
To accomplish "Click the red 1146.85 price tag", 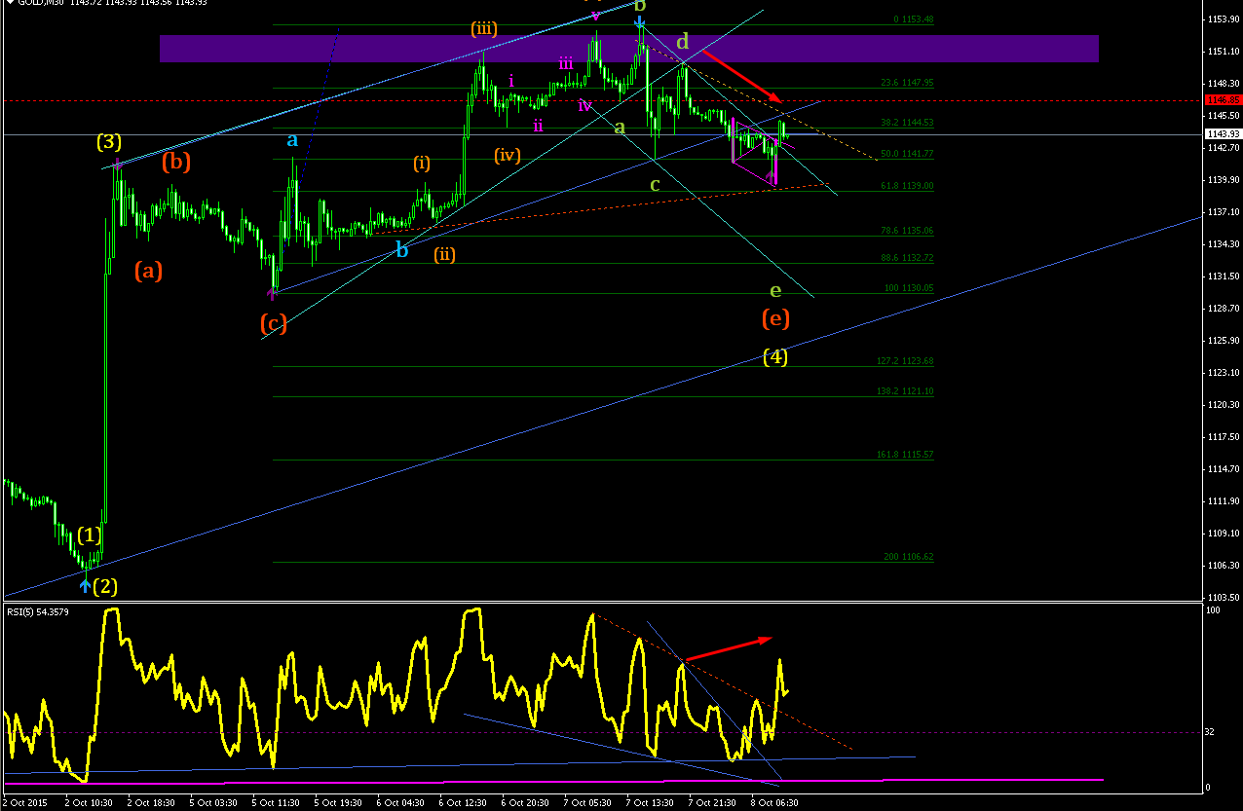I will pyautogui.click(x=1223, y=100).
